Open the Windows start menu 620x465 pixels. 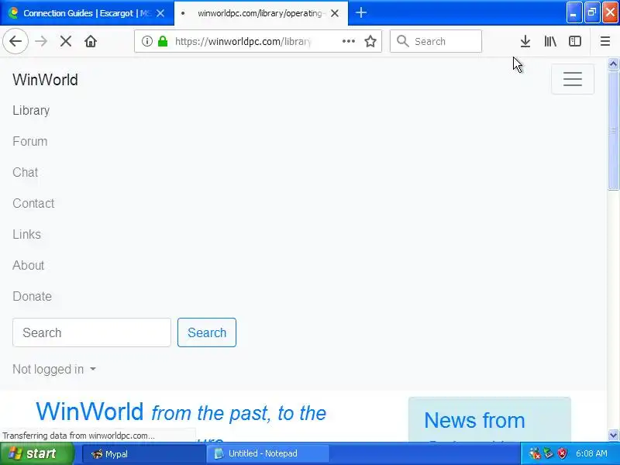(36, 453)
